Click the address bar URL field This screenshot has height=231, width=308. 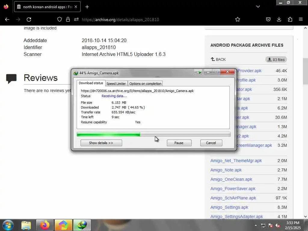tap(120, 20)
